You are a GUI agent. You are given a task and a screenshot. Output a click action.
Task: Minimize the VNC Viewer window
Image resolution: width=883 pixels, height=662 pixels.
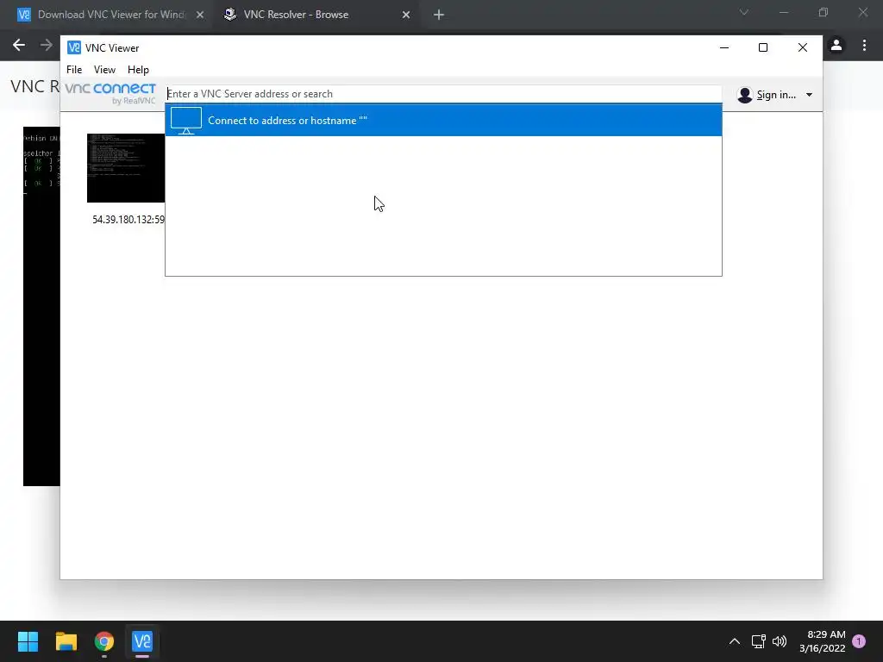pos(724,48)
